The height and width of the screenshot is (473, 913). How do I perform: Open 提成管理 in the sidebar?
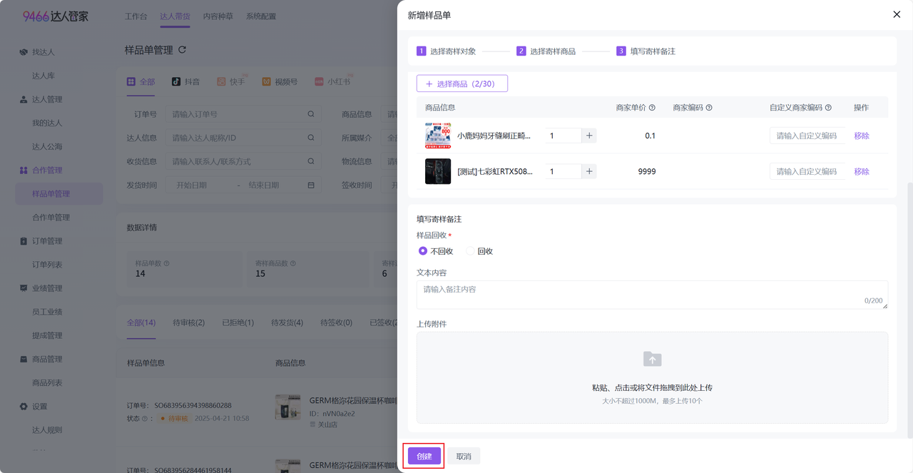(x=47, y=335)
